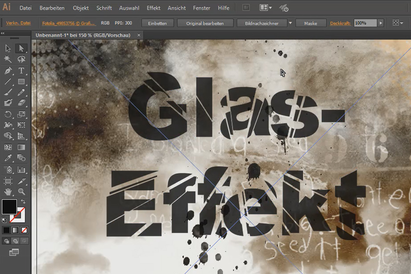The image size is (411, 274).
Task: Pick the Slice tool
Action: click(21, 181)
